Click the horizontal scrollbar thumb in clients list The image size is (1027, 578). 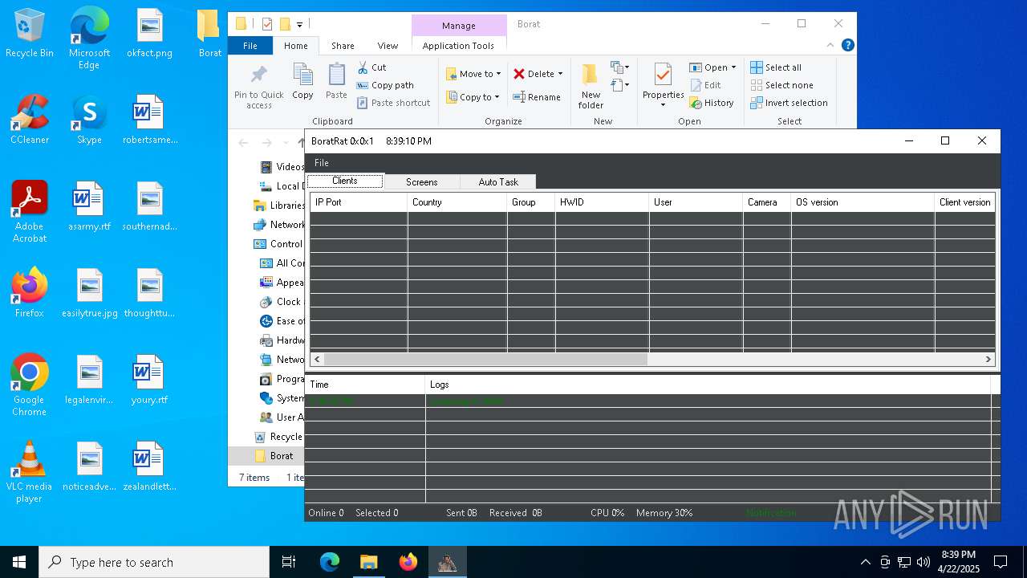485,360
